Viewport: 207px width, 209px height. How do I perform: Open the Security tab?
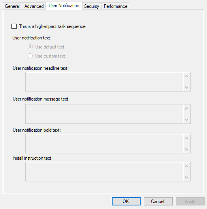coord(92,6)
